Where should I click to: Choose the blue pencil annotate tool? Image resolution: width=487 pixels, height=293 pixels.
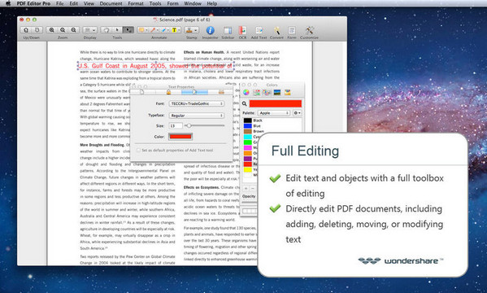(163, 30)
